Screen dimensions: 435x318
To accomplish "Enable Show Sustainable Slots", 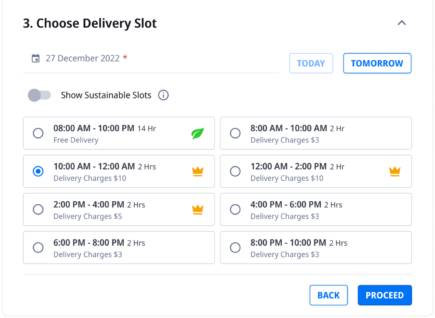I will [40, 95].
